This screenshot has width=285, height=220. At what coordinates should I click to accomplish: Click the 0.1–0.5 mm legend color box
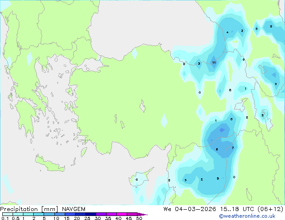8,214
